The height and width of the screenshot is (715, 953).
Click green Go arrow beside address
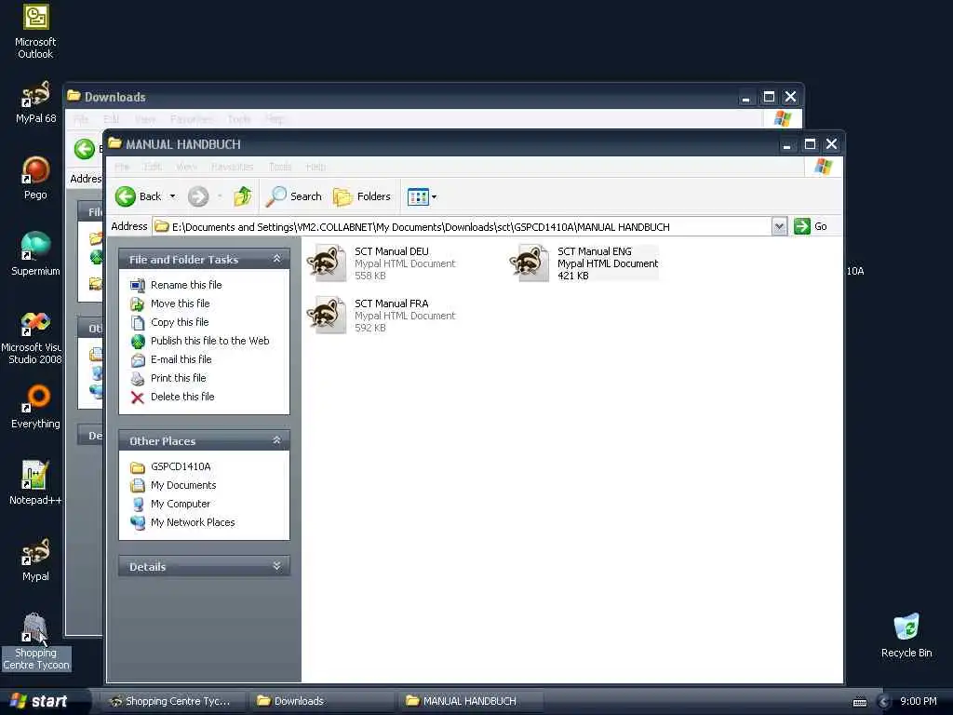(802, 226)
